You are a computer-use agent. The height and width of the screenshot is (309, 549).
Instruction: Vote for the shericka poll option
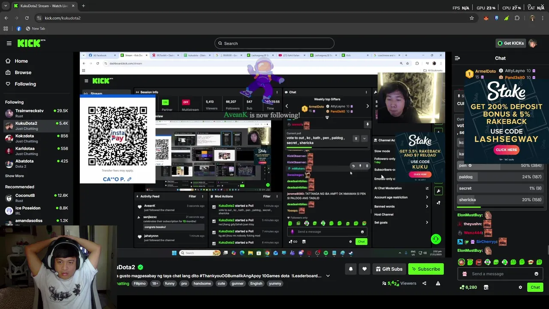500,200
